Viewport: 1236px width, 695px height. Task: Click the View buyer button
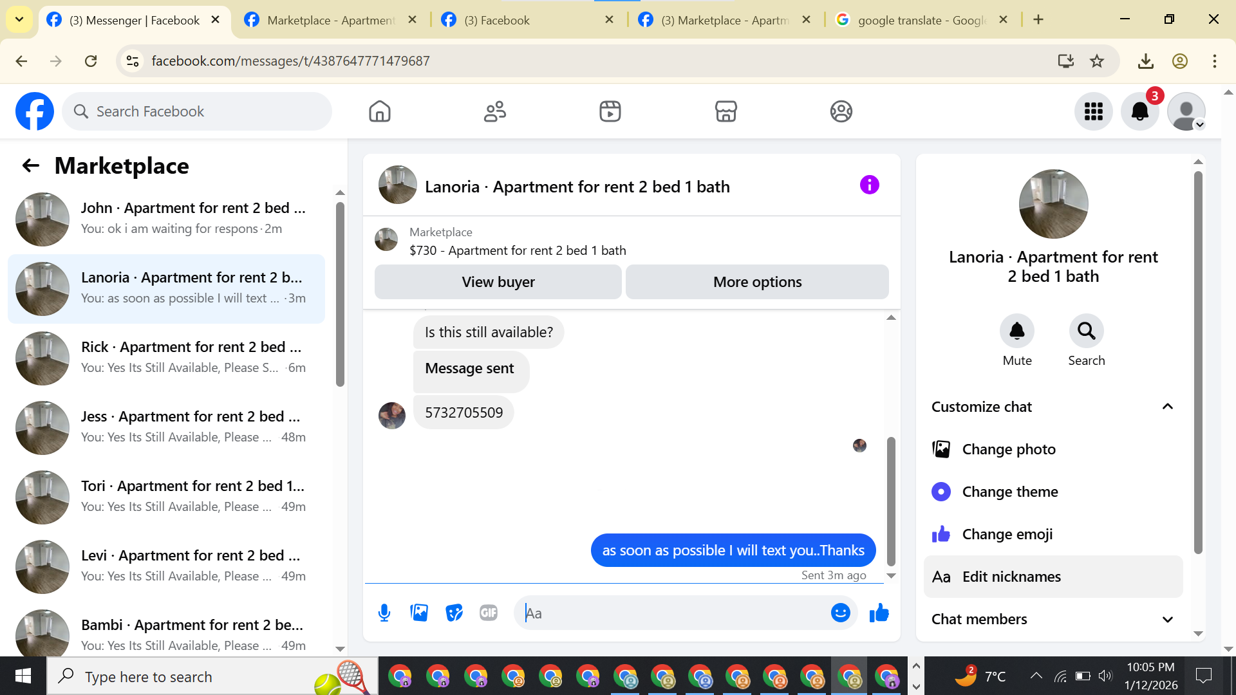click(498, 282)
